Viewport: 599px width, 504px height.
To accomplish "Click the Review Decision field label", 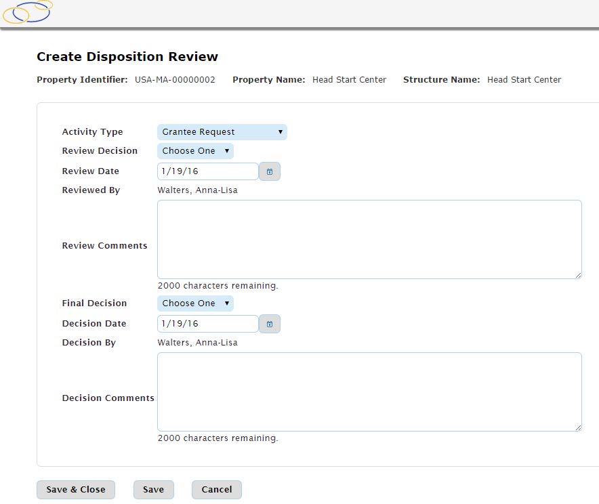I will click(x=100, y=151).
